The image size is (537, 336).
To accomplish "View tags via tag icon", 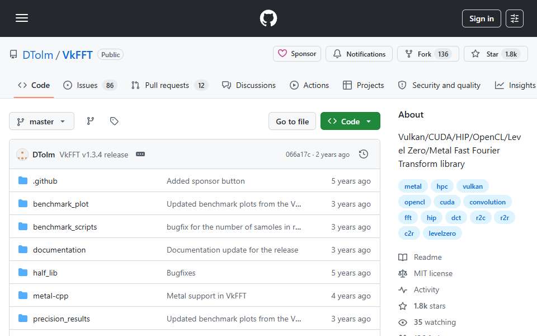I will coord(114,121).
